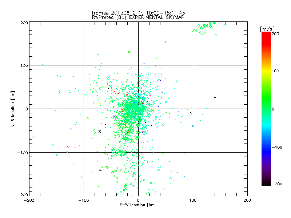Select the '-200' tick label on E-W axis

(x=29, y=200)
